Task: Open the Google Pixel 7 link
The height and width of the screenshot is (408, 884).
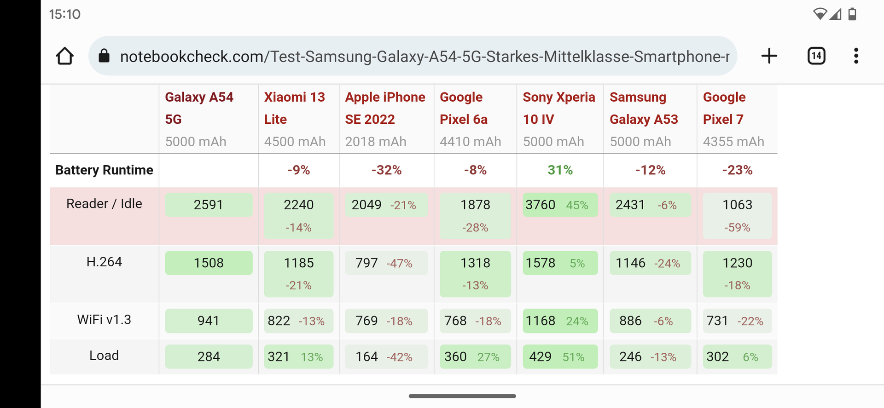Action: coord(724,108)
